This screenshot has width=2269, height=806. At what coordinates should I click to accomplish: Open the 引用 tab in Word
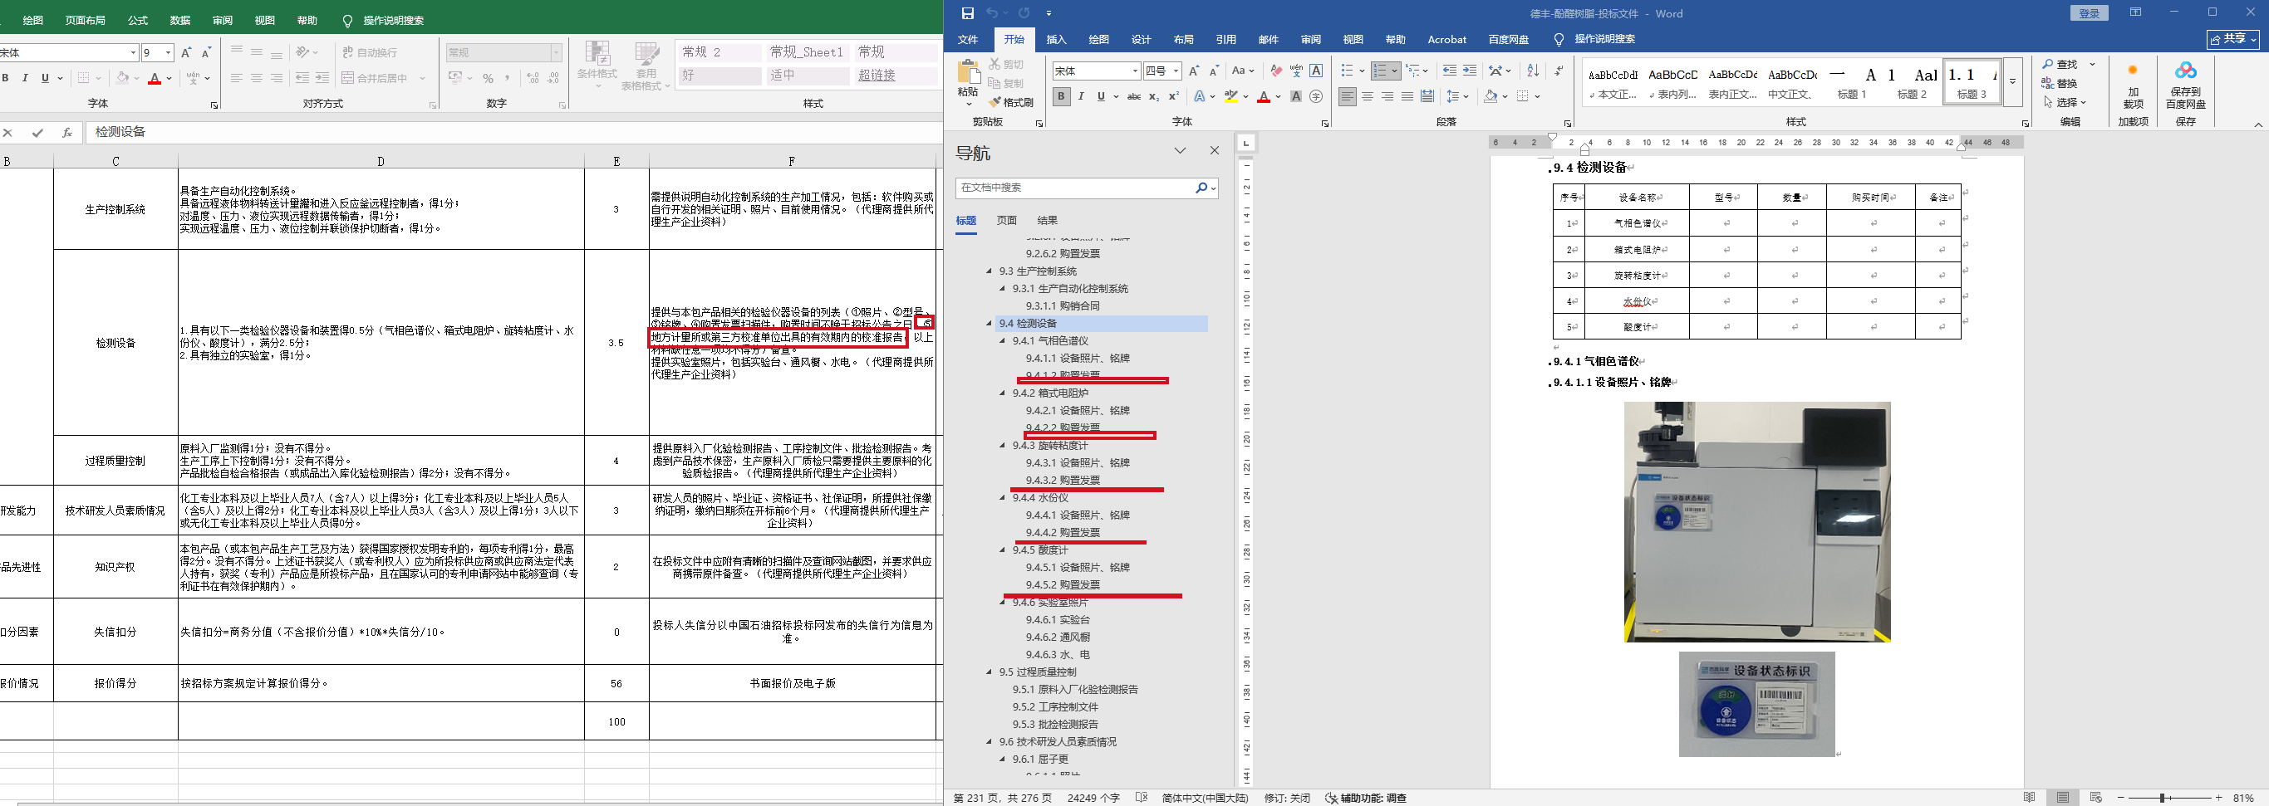point(1225,40)
